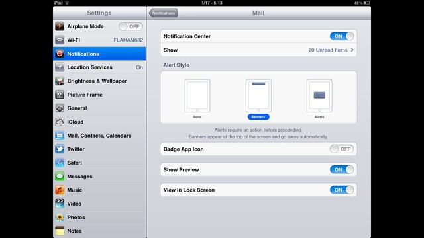Select Notifications in the settings list

(x=99, y=54)
